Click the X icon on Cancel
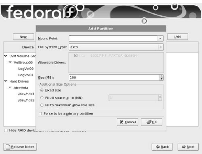Screen dimensions: 202x154 click(x=121, y=122)
